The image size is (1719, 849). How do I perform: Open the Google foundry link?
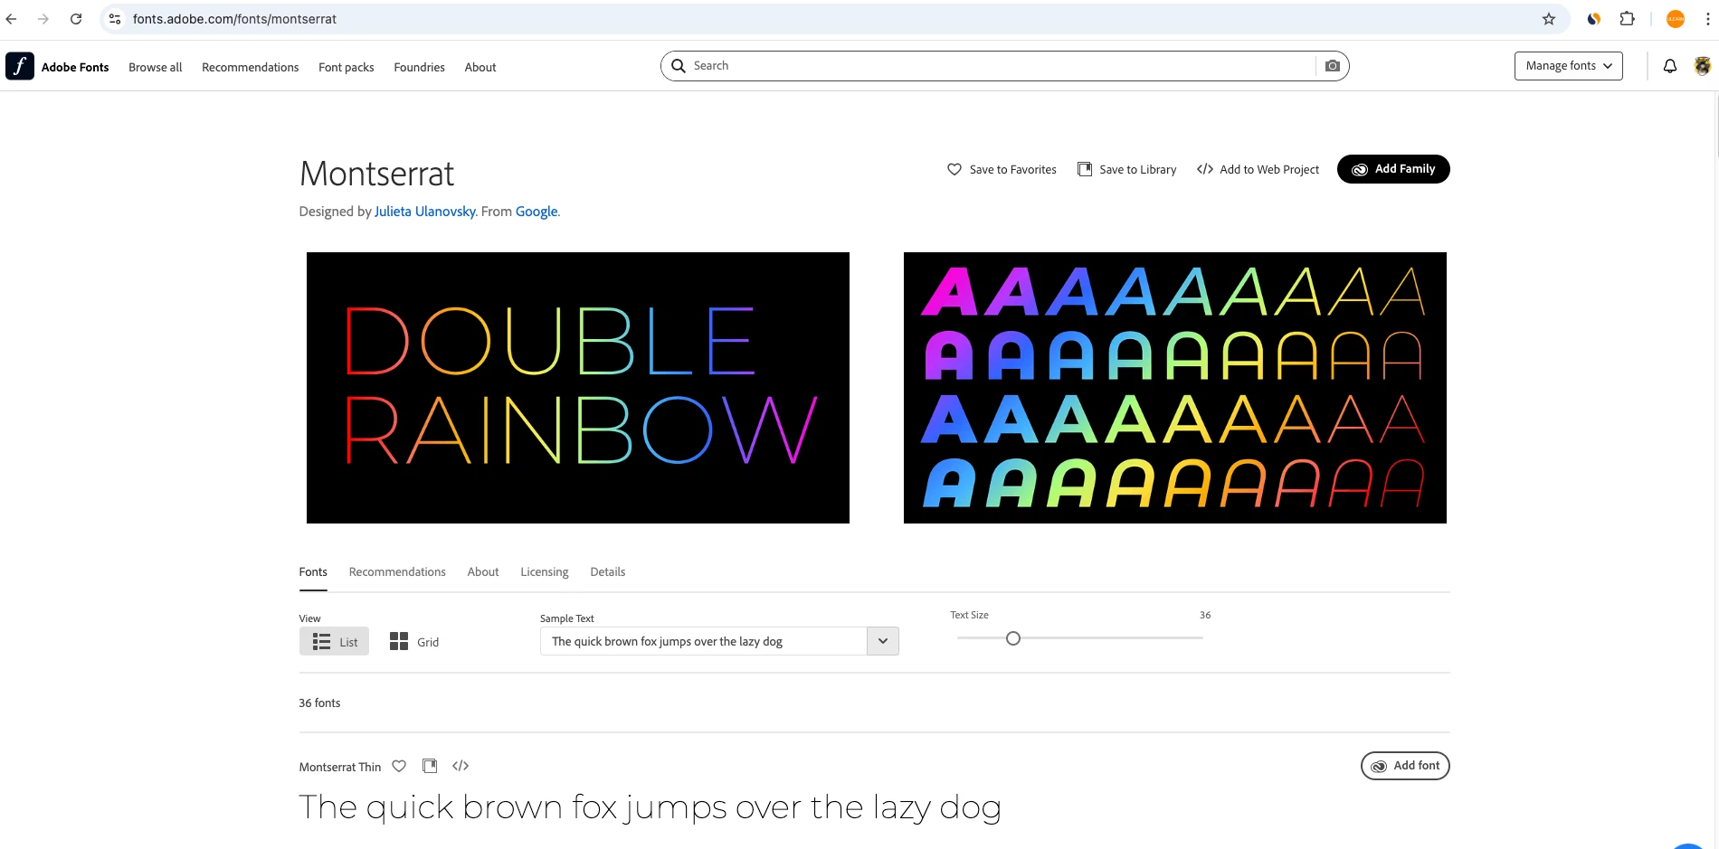pos(537,212)
